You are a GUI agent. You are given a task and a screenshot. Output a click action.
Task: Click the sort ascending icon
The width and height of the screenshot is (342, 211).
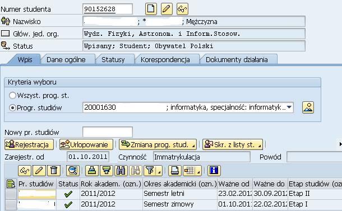tap(92, 171)
